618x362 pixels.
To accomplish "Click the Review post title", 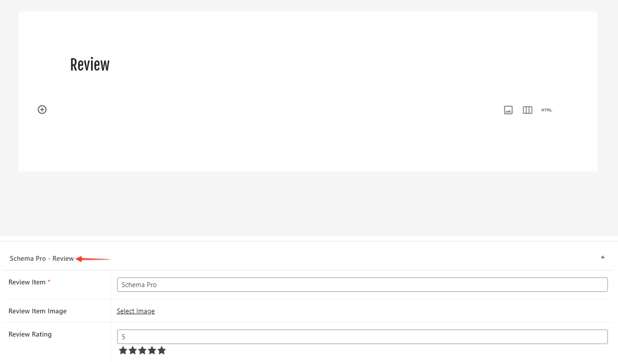I will 90,64.
